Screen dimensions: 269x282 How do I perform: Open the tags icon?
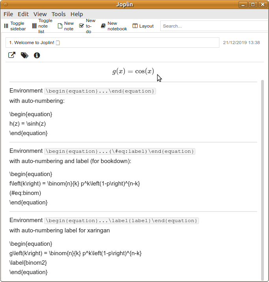24,56
